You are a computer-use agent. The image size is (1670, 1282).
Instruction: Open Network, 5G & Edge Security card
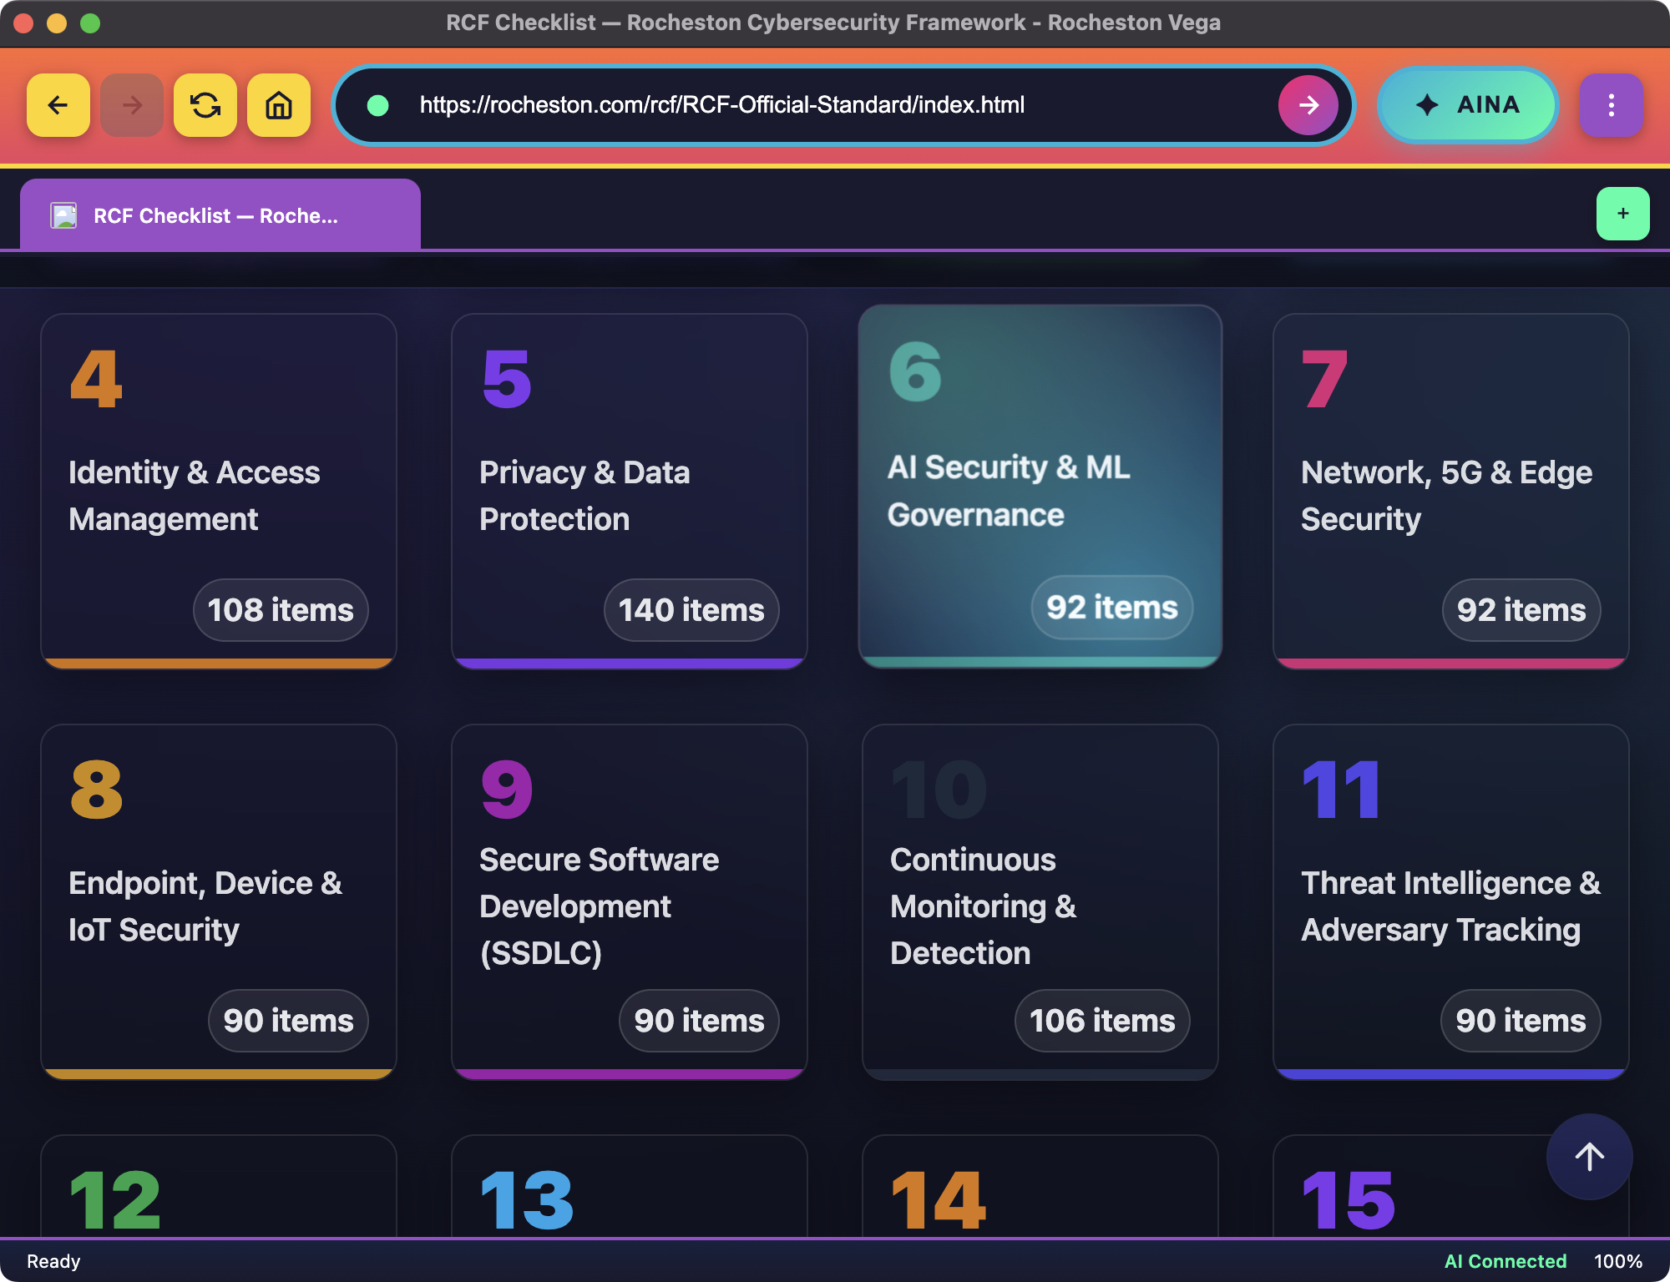click(x=1450, y=492)
